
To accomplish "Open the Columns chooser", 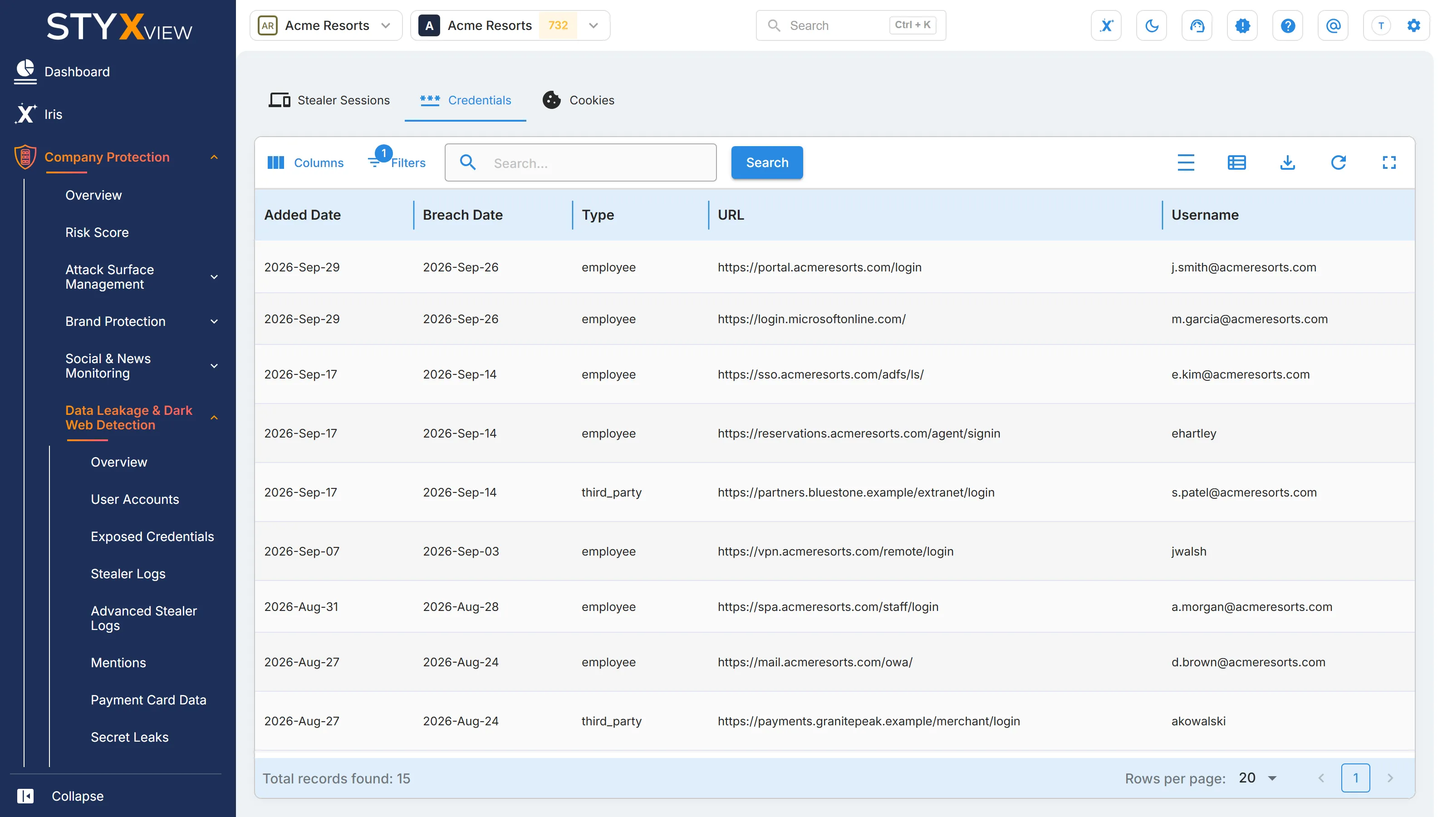I will (x=305, y=162).
